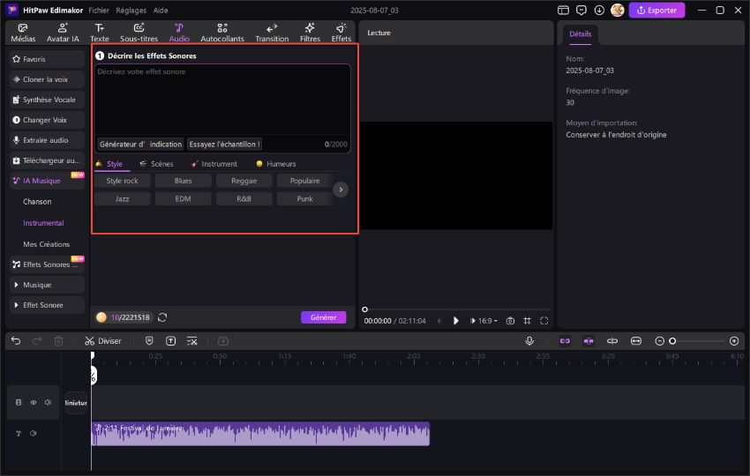
Task: Toggle the purple auto-snap button
Action: pos(589,341)
